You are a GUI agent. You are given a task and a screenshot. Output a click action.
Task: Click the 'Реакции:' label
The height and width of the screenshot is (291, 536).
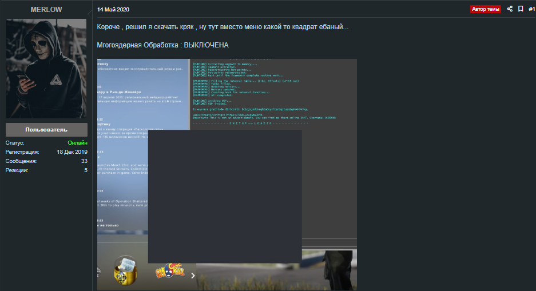pos(17,170)
